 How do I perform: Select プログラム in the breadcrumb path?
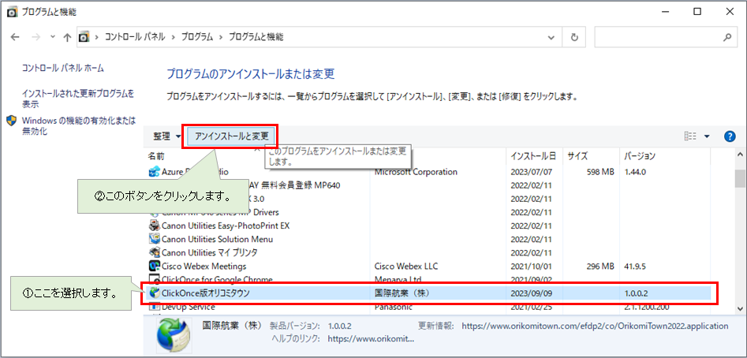(x=196, y=37)
